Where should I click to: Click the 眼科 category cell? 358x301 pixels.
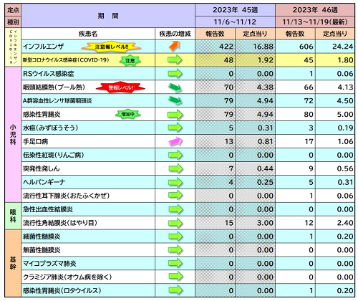(13, 216)
